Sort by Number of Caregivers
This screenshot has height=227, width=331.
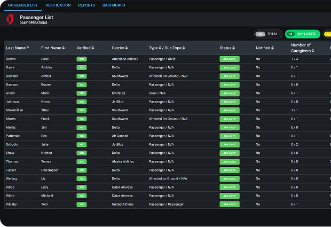click(313, 51)
